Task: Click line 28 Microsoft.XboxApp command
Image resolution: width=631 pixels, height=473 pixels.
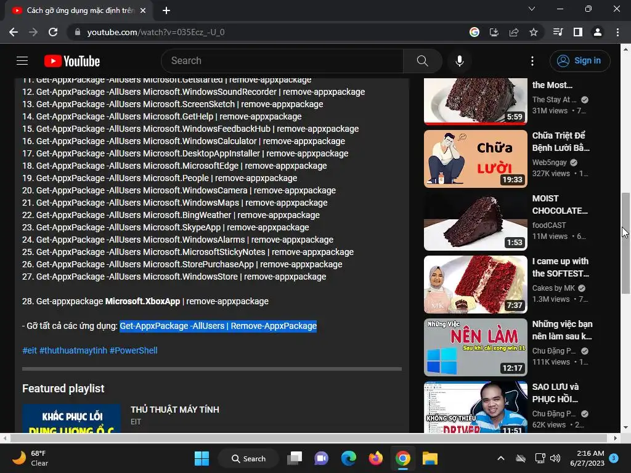Action: tap(145, 301)
